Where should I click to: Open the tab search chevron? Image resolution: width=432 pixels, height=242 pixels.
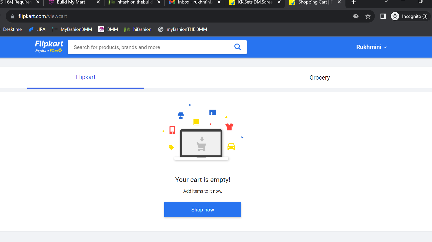coord(386,2)
